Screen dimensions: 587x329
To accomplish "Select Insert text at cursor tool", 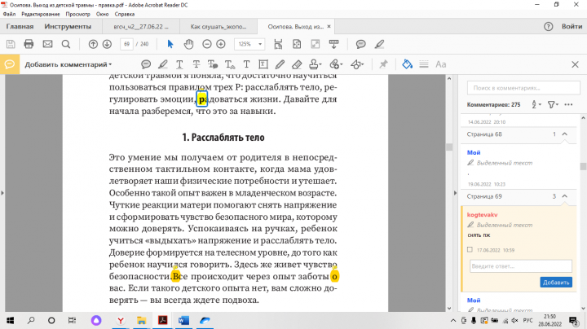I will (x=230, y=64).
